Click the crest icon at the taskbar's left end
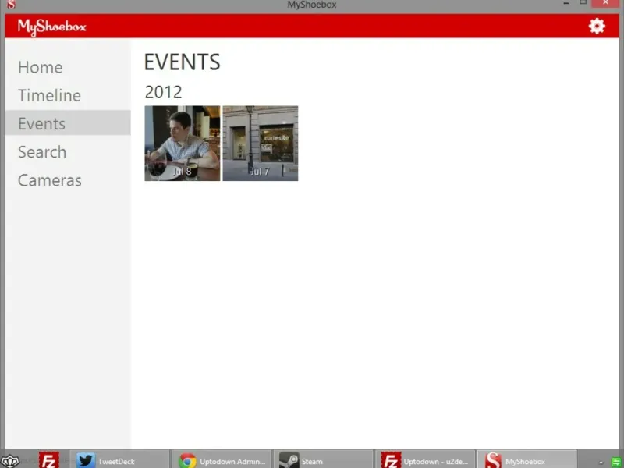624x468 pixels. point(9,461)
